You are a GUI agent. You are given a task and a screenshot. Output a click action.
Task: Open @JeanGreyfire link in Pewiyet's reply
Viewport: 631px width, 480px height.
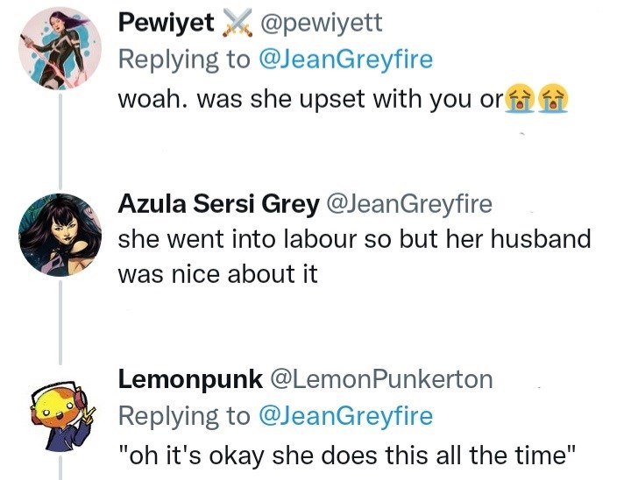pos(345,60)
